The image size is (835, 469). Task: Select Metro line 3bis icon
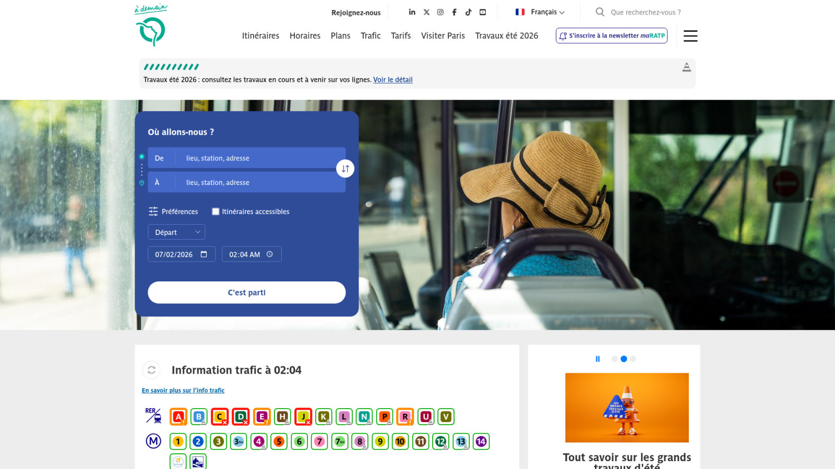point(238,441)
